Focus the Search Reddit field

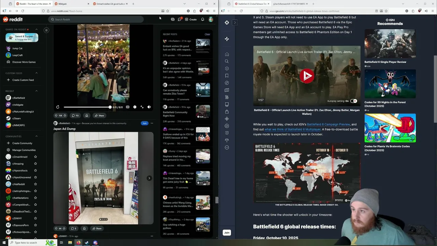tap(96, 19)
